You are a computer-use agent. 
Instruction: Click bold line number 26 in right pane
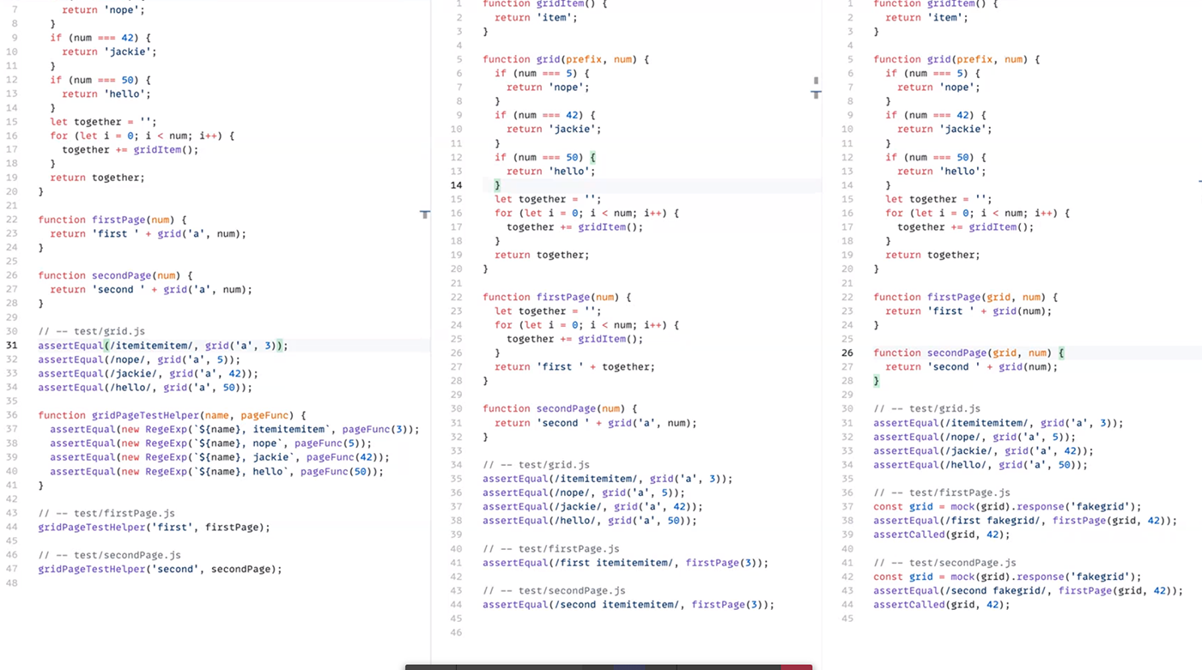[847, 353]
